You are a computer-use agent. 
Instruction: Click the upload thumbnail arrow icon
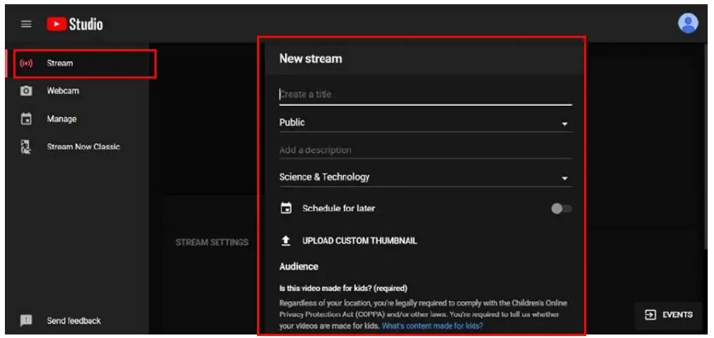(286, 241)
